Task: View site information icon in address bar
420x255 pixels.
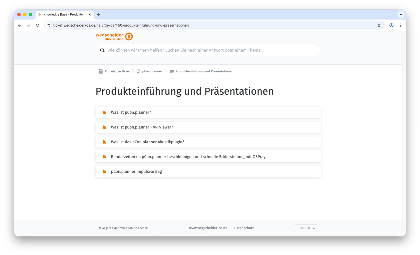Action: (49, 25)
